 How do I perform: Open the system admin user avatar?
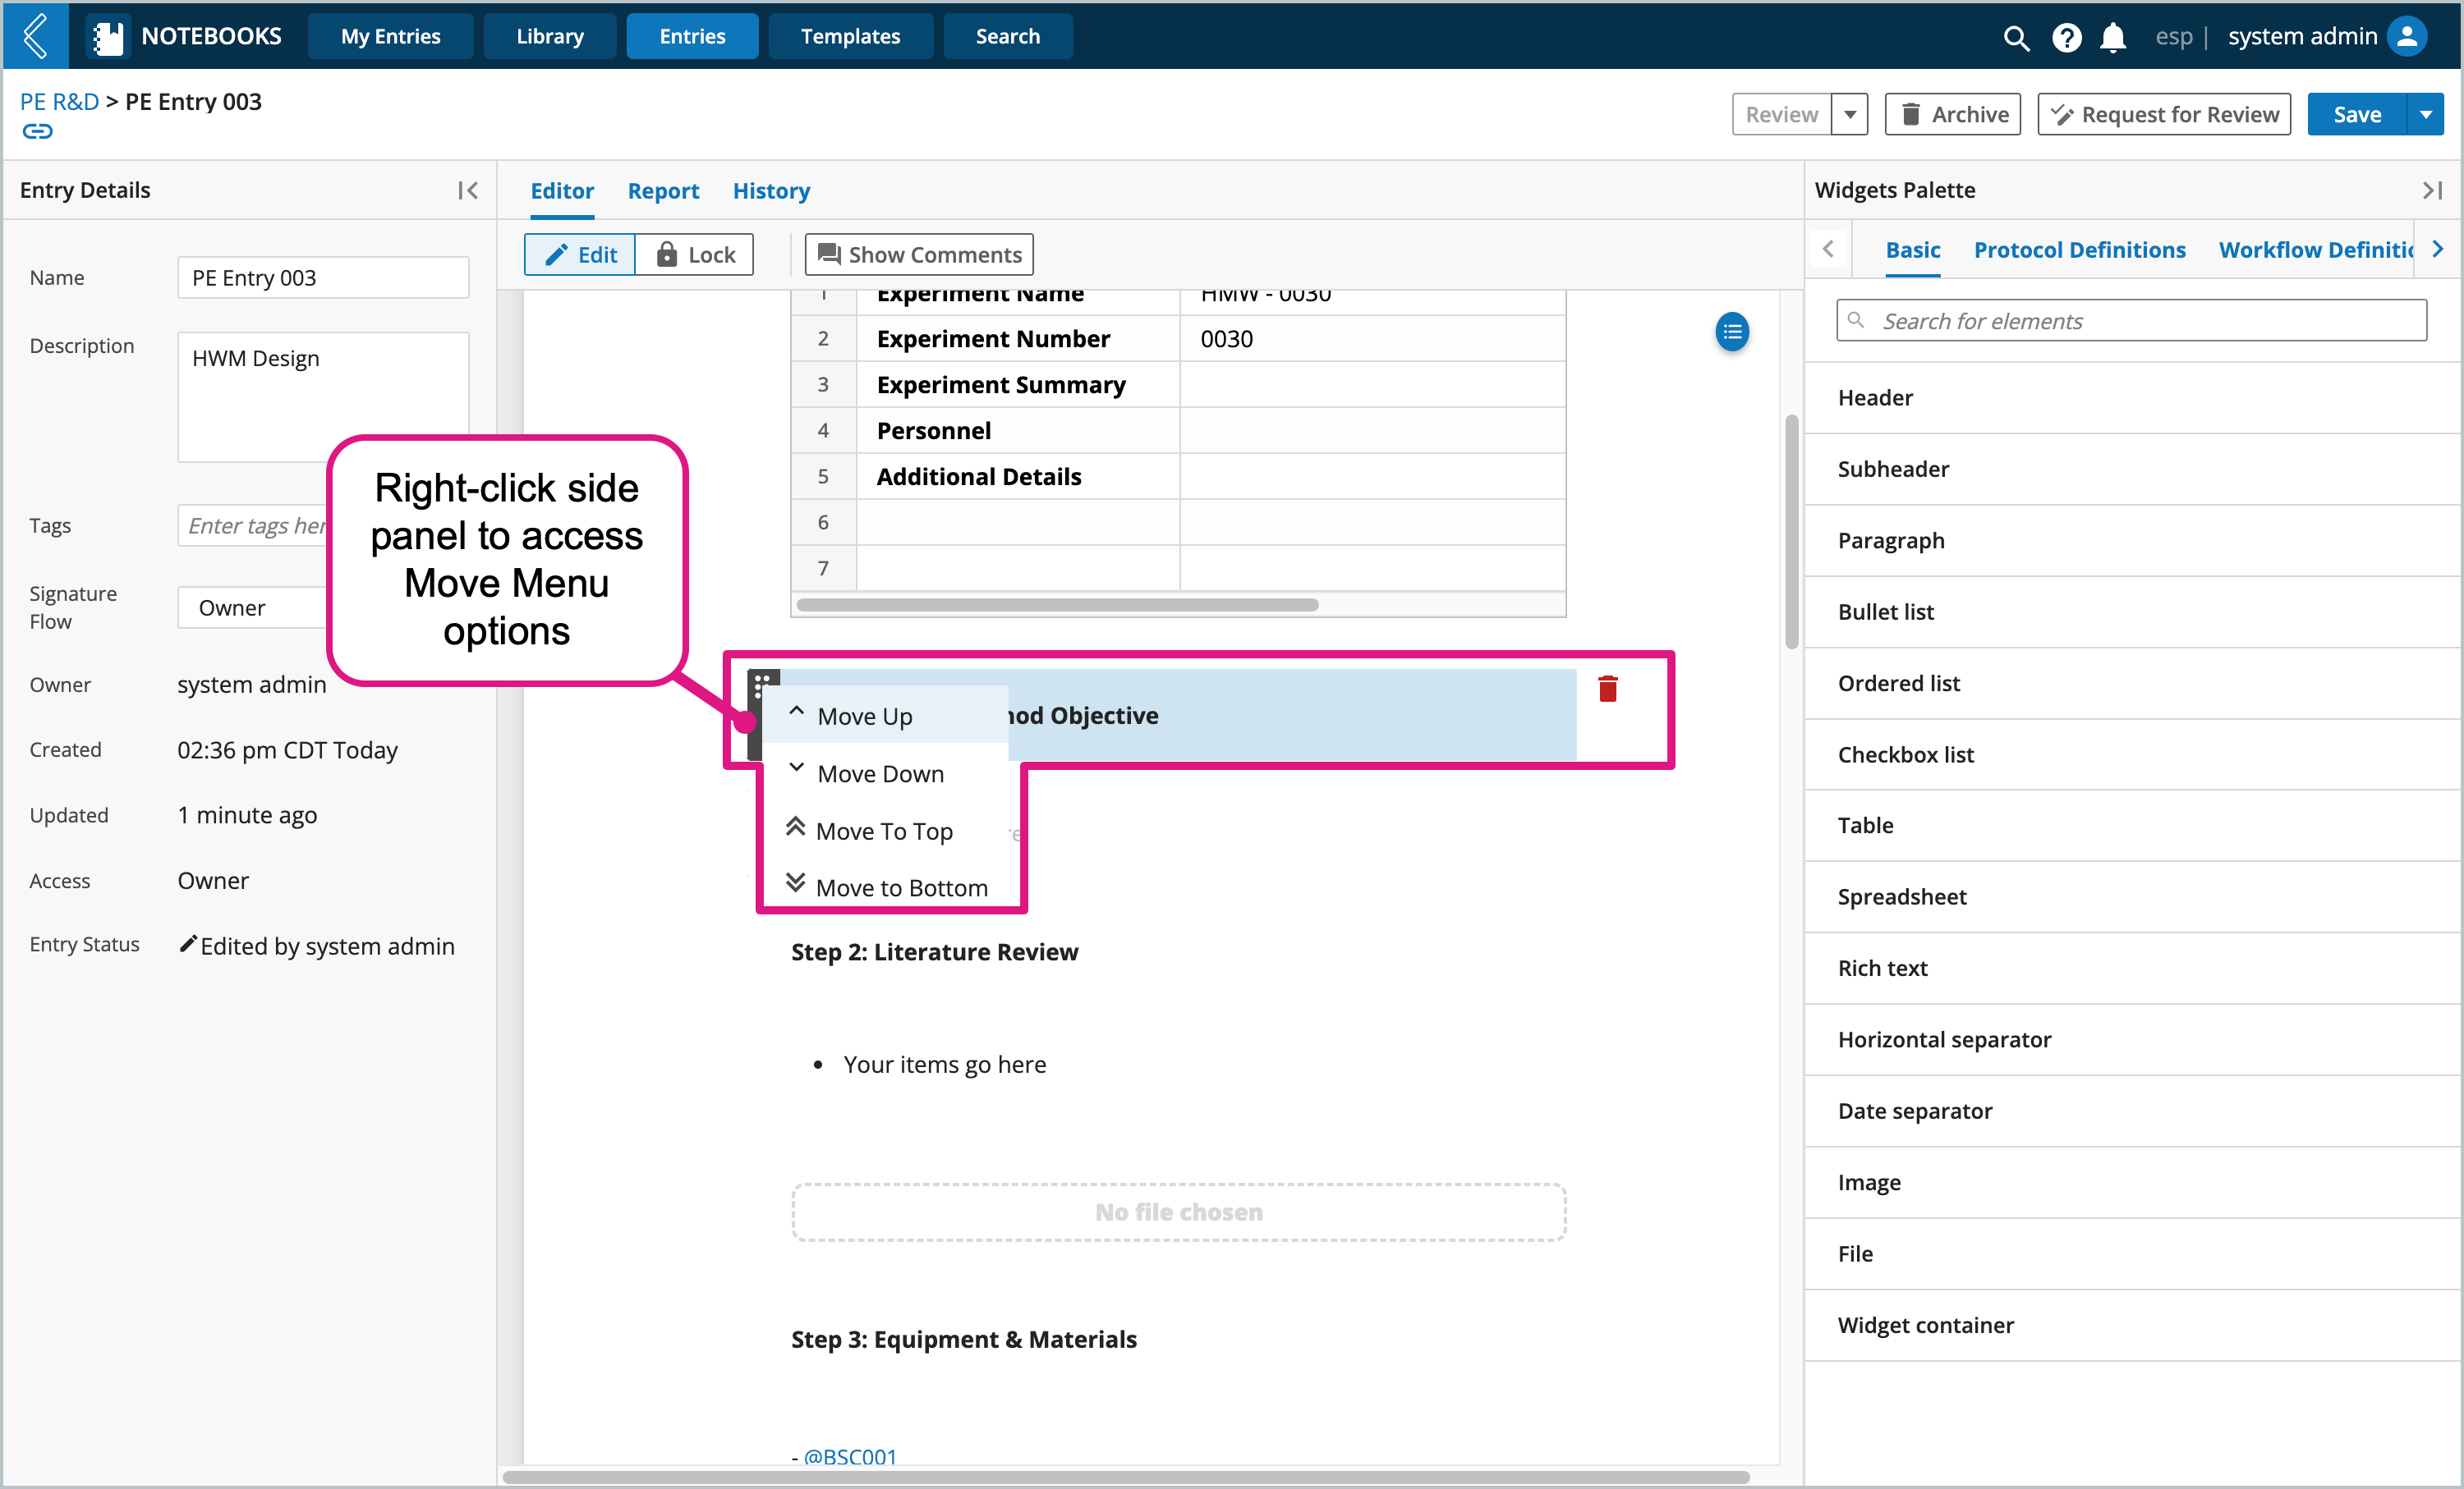coord(2406,37)
